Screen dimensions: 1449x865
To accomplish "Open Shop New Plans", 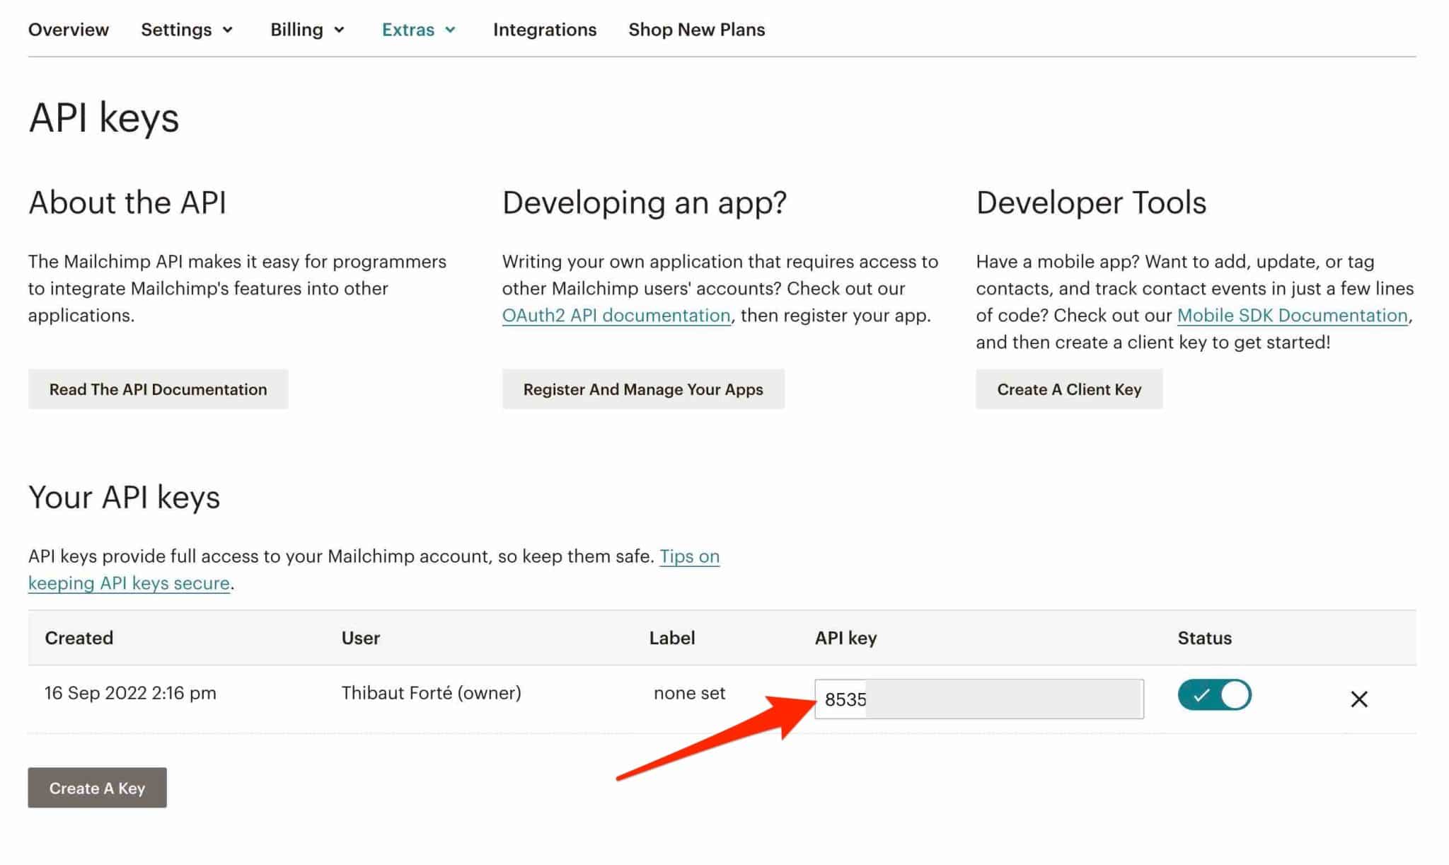I will [x=697, y=30].
